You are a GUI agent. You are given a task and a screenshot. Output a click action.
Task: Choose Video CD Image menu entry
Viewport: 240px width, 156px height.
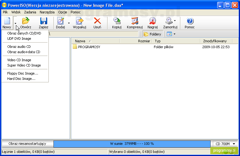tap(25, 60)
